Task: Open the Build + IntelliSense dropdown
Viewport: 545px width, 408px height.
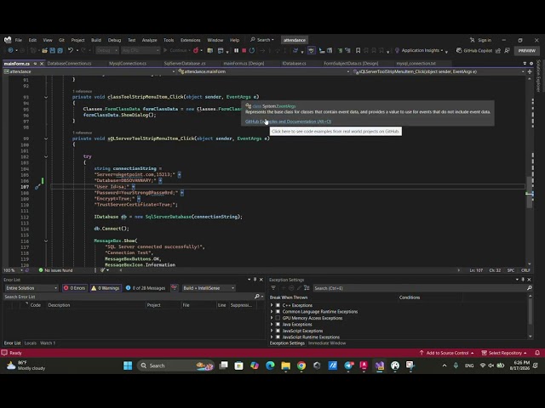Action: [x=209, y=288]
